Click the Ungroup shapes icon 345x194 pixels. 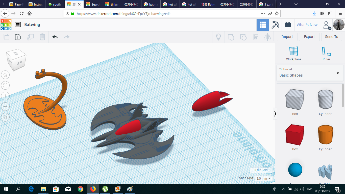[243, 37]
